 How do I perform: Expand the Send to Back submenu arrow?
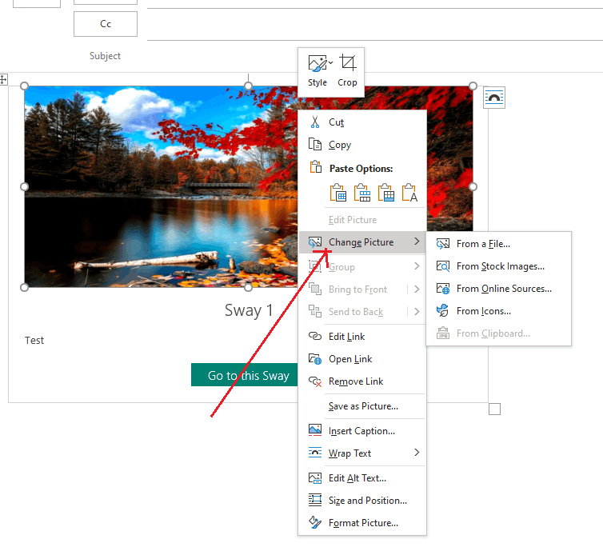pyautogui.click(x=417, y=311)
